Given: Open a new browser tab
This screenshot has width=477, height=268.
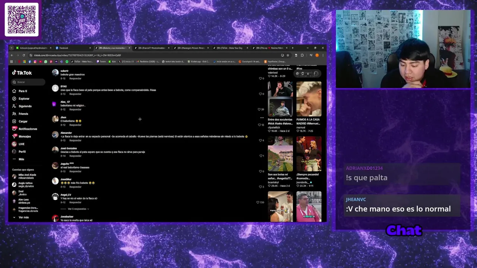Looking at the screenshot, I should pyautogui.click(x=293, y=48).
